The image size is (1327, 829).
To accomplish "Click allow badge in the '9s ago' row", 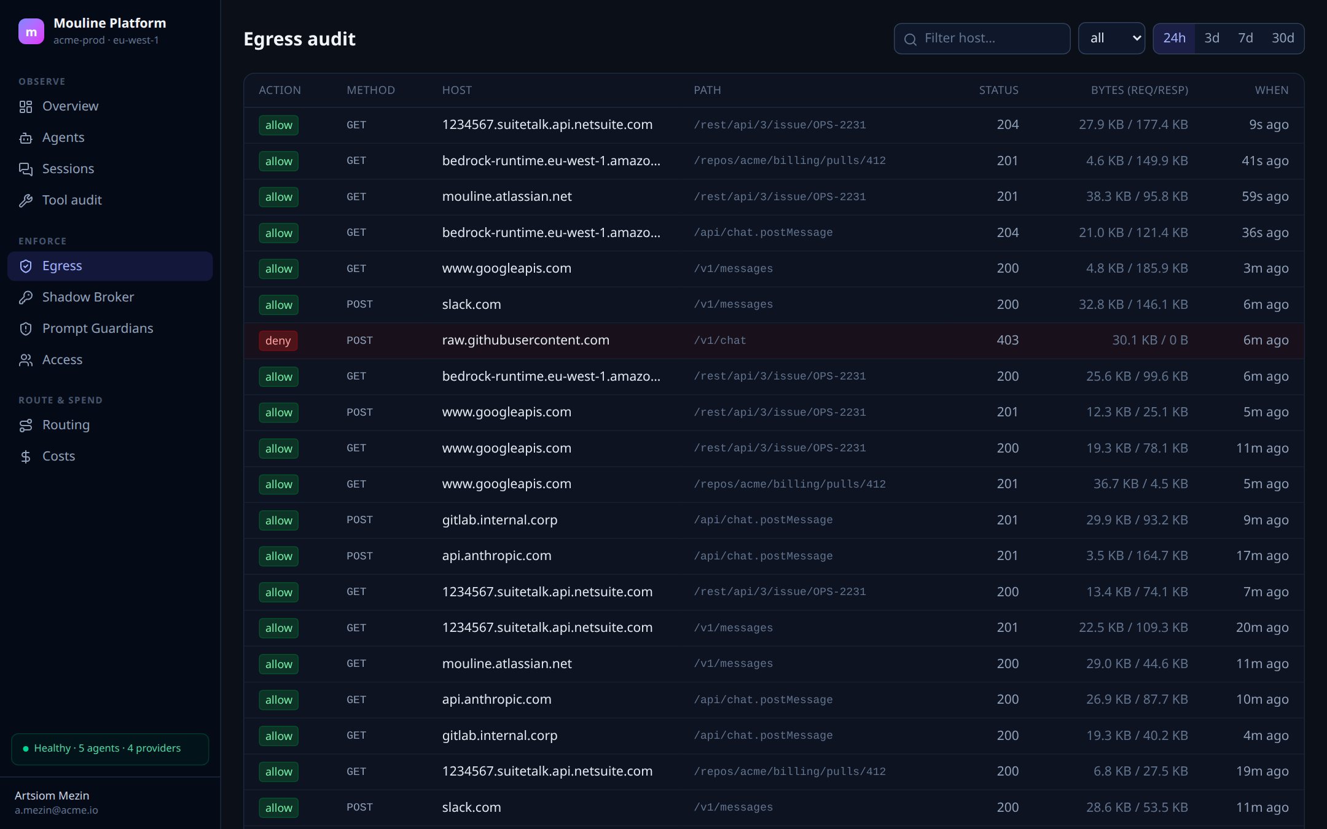I will tap(279, 125).
